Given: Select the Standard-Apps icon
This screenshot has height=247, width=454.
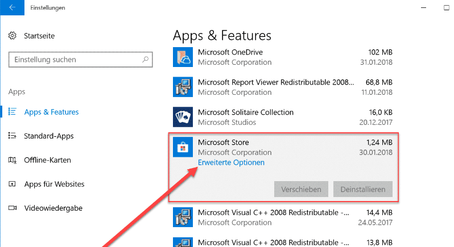Looking at the screenshot, I should pyautogui.click(x=12, y=136).
